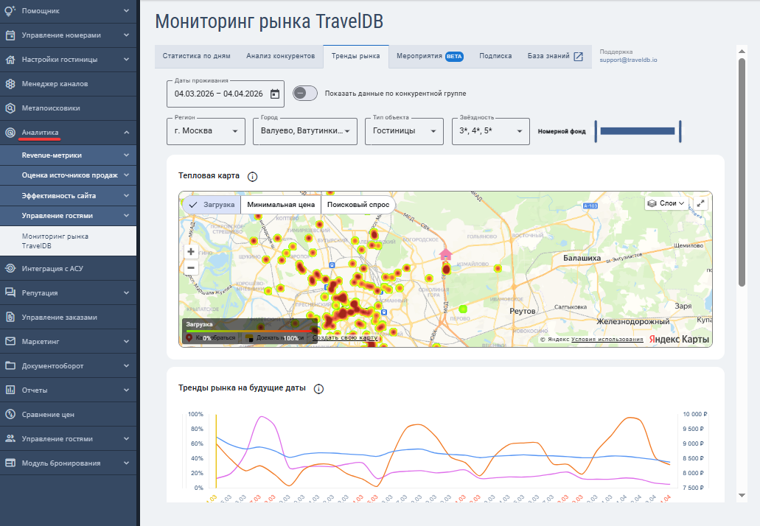Click the Менеджер каналов sidebar icon
This screenshot has width=760, height=526.
click(x=10, y=83)
